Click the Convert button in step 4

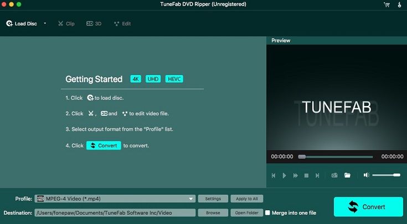(x=104, y=146)
